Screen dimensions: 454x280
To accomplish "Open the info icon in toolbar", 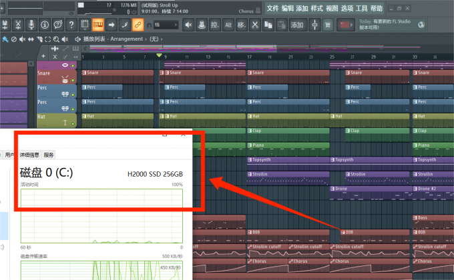I will click(44, 25).
